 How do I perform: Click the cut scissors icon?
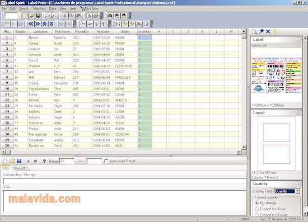click(x=65, y=16)
